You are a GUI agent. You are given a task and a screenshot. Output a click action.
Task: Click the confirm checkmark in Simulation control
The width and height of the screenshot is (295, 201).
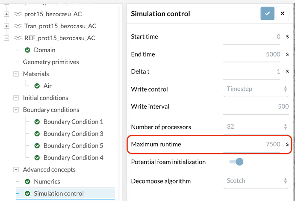point(267,14)
